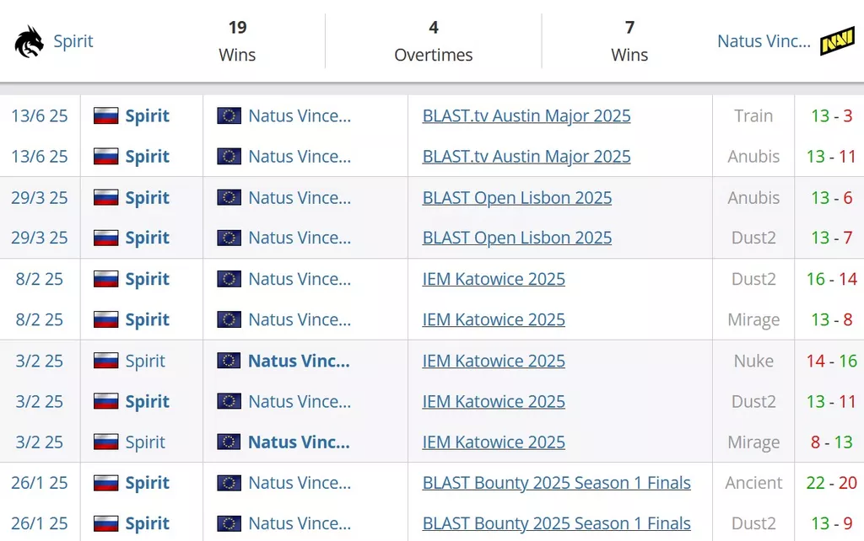Click the EU flag in the 3/2 Dust2 13-11 row
Image resolution: width=864 pixels, height=541 pixels.
pyautogui.click(x=229, y=402)
